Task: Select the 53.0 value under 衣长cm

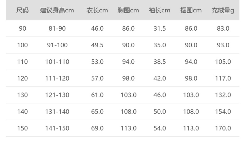Action: coord(97,62)
